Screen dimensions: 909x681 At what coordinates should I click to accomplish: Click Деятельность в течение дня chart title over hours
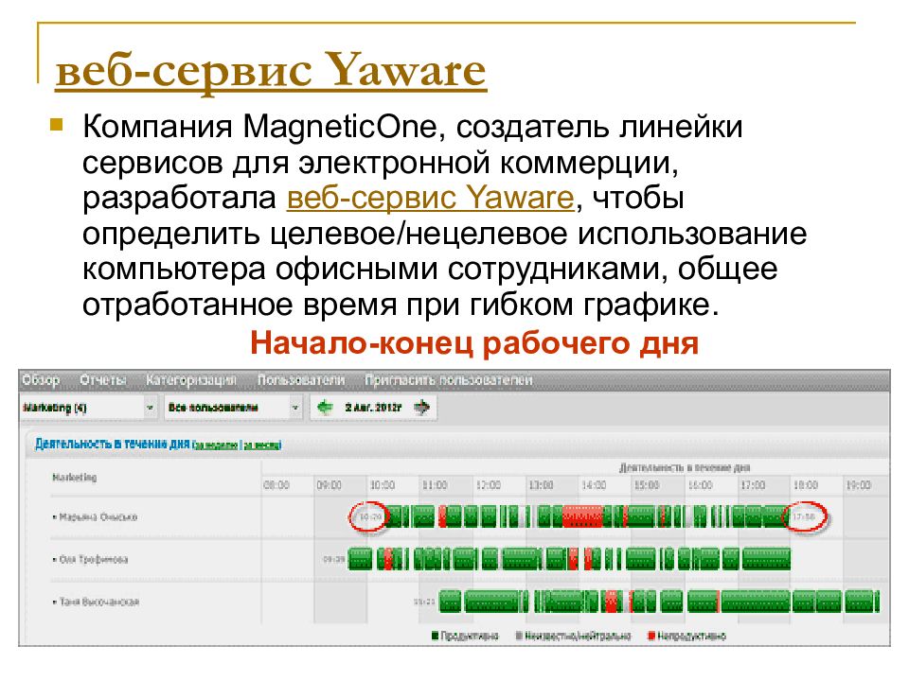(685, 467)
